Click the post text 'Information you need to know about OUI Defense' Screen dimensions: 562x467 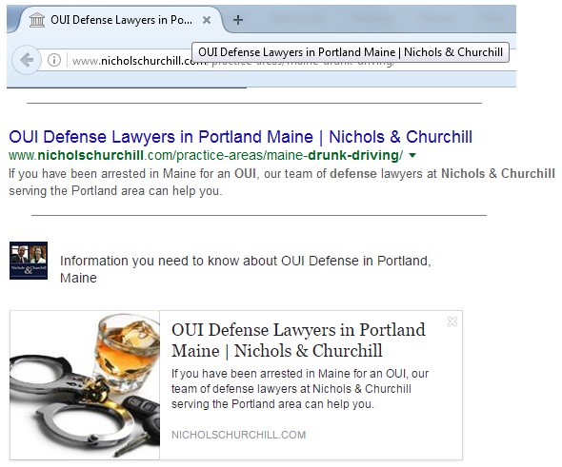[246, 269]
